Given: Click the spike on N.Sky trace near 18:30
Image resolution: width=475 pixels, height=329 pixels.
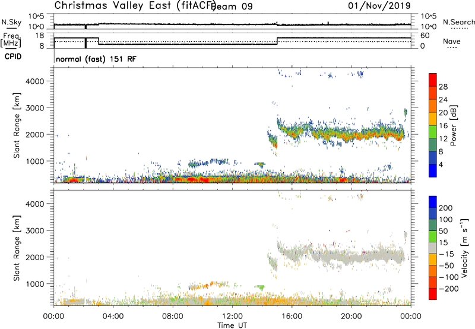Looking at the screenshot, I should tap(328, 23).
